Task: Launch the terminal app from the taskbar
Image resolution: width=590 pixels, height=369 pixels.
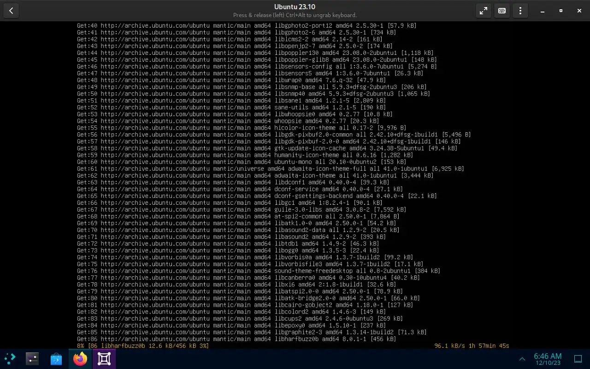Action: pos(32,358)
